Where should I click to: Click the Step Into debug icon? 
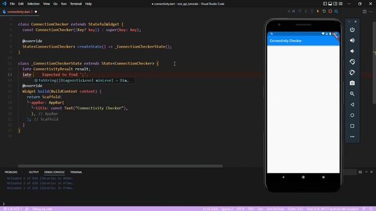click(x=305, y=11)
